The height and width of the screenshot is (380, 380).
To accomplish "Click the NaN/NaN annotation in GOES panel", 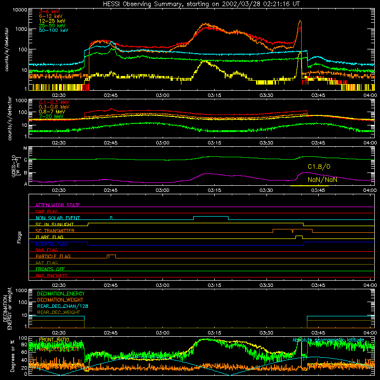I will [323, 180].
